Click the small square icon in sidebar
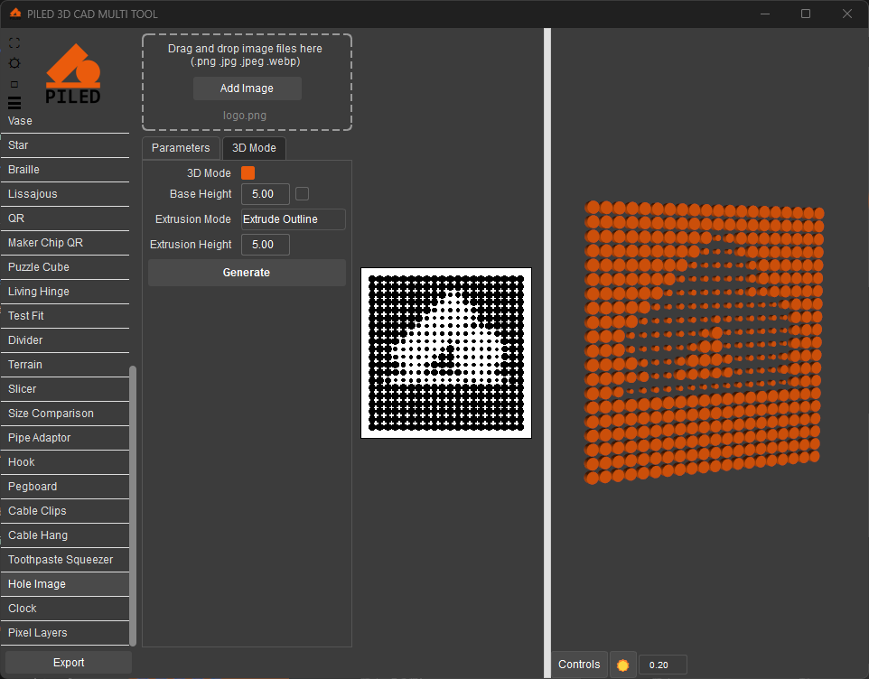The width and height of the screenshot is (869, 679). (x=14, y=84)
